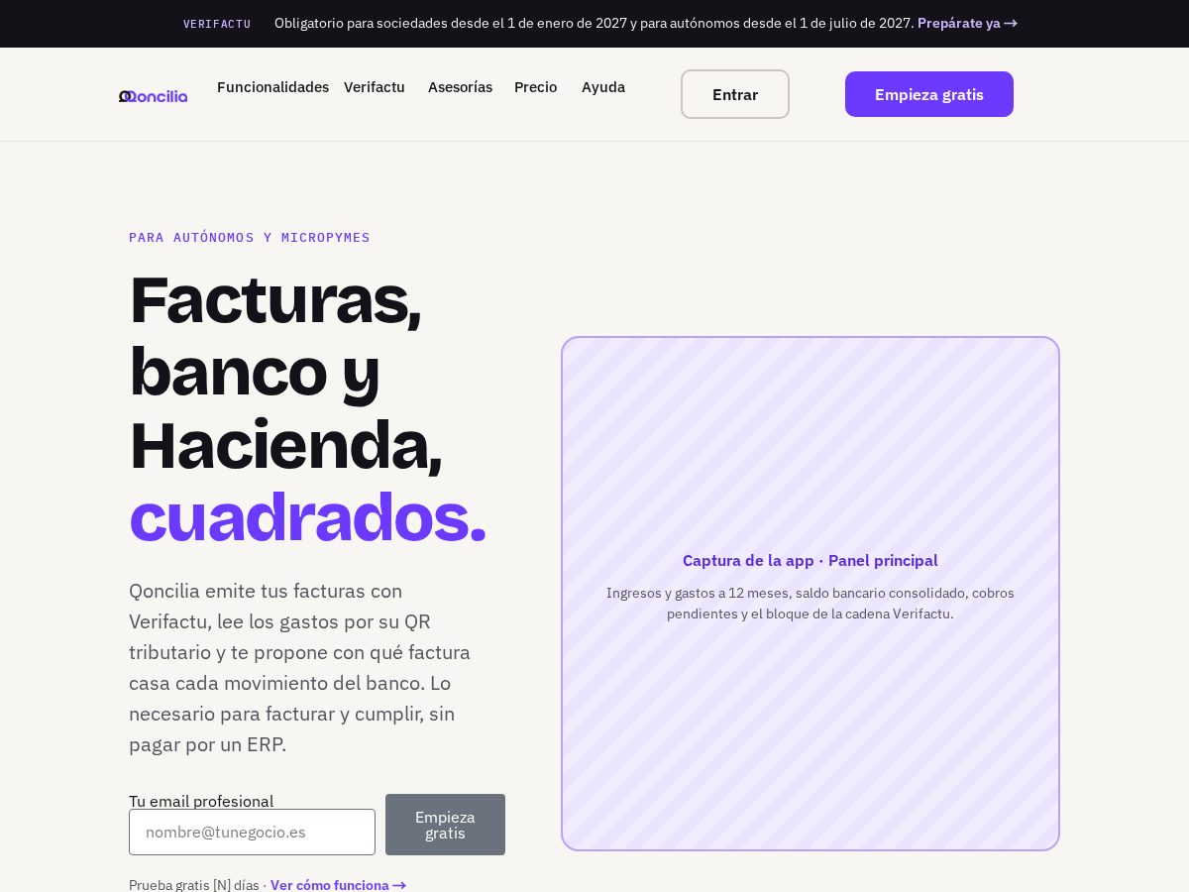Open the Verifactu nav item
The width and height of the screenshot is (1189, 892).
tap(375, 87)
